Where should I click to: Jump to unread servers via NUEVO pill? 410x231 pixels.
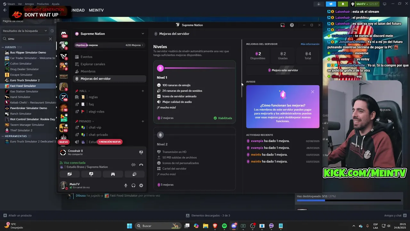(63, 142)
